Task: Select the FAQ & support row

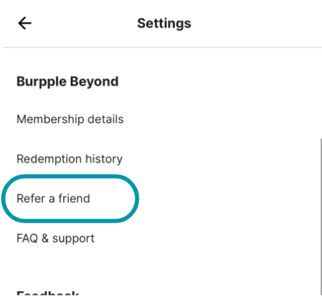Action: coord(56,238)
